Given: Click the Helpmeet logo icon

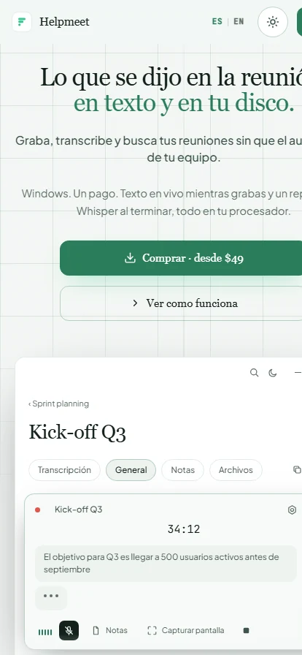Looking at the screenshot, I should [22, 22].
